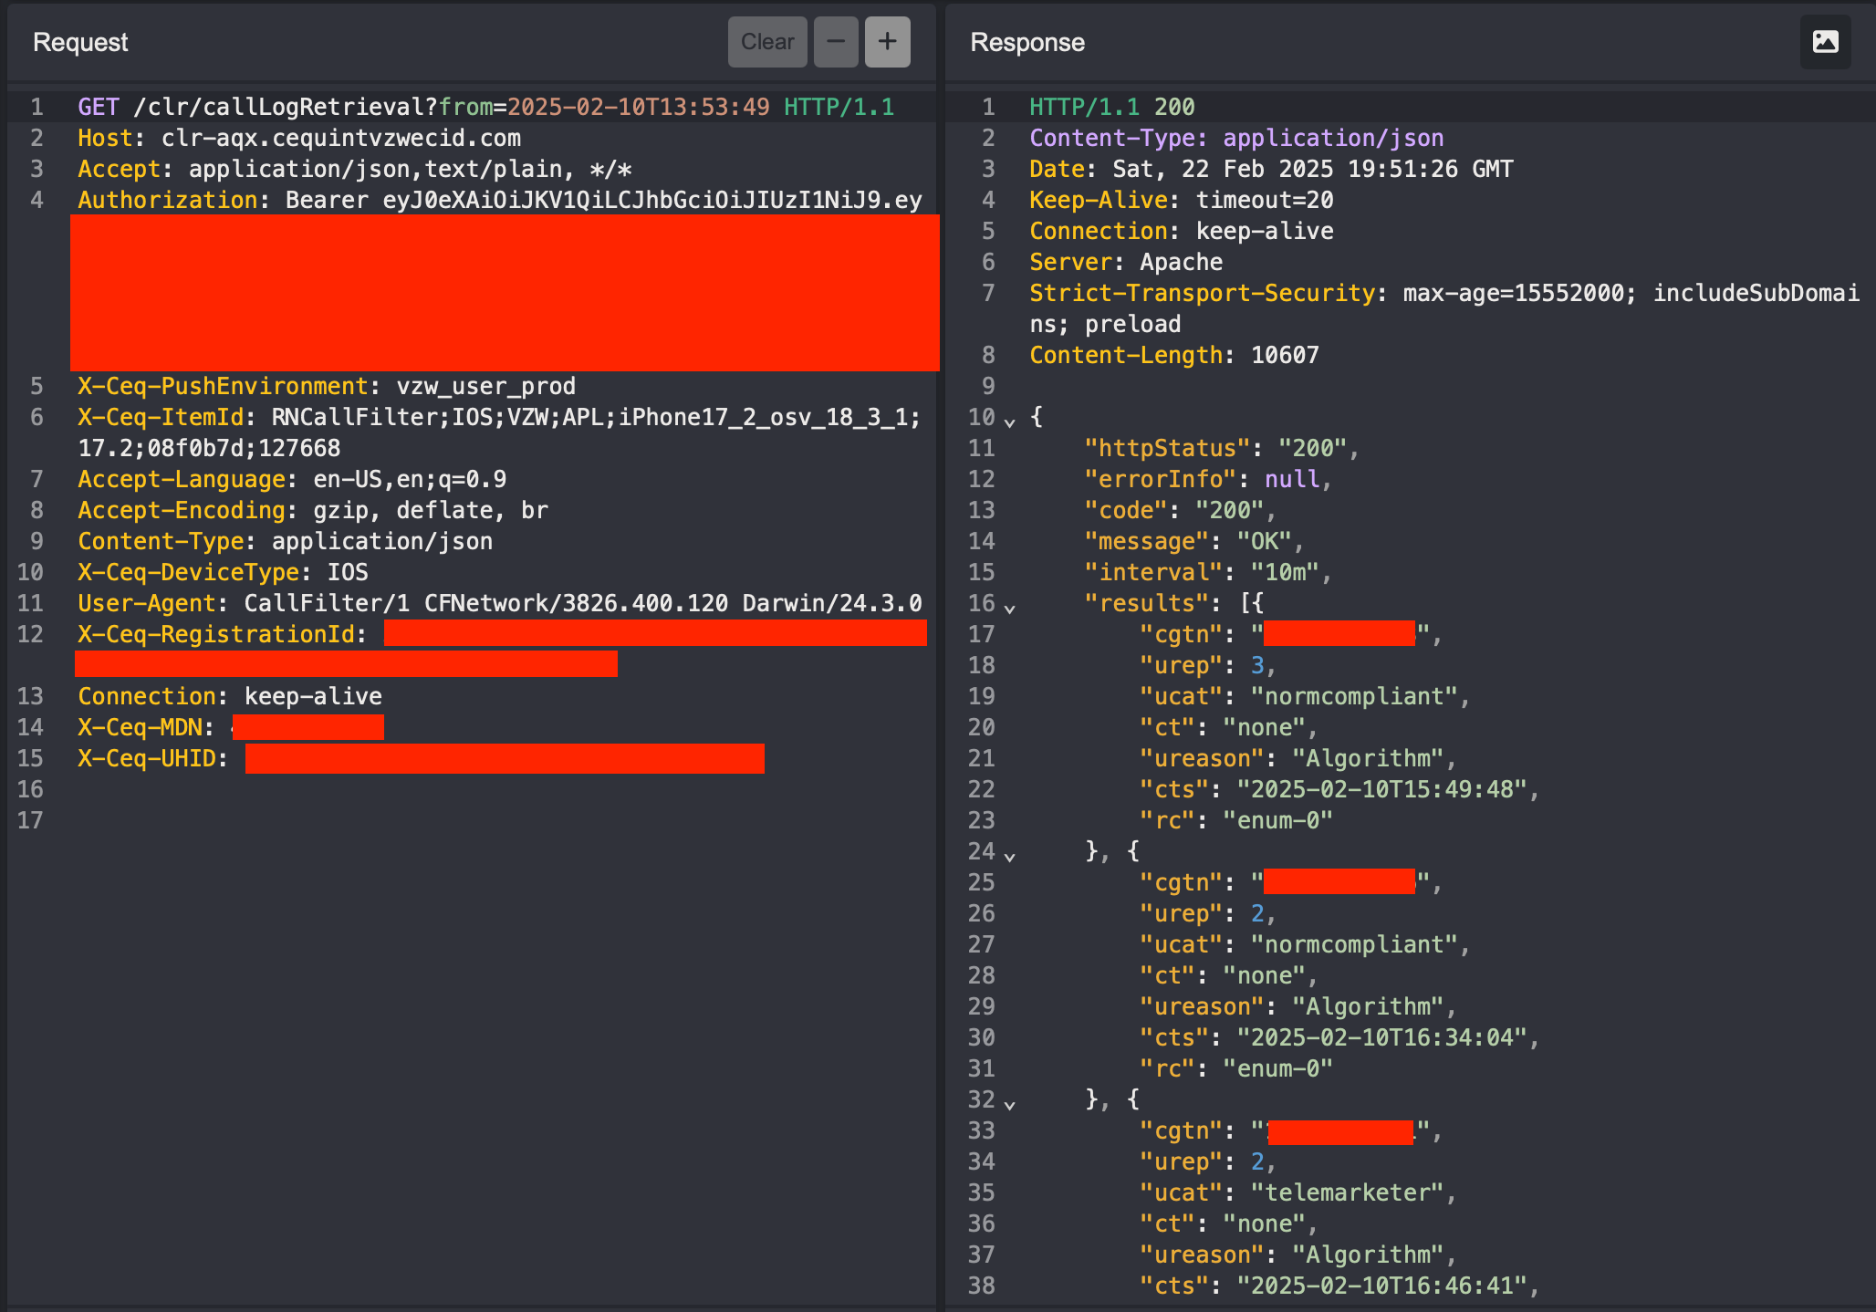The image size is (1876, 1312).
Task: Click the zoom in (+) icon
Action: pyautogui.click(x=886, y=41)
